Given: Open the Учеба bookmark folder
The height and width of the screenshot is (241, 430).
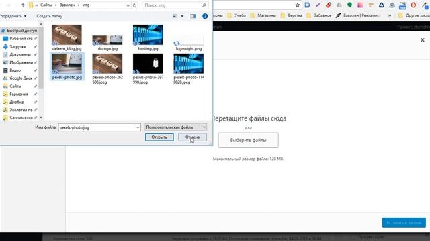Looking at the screenshot, I should point(236,15).
